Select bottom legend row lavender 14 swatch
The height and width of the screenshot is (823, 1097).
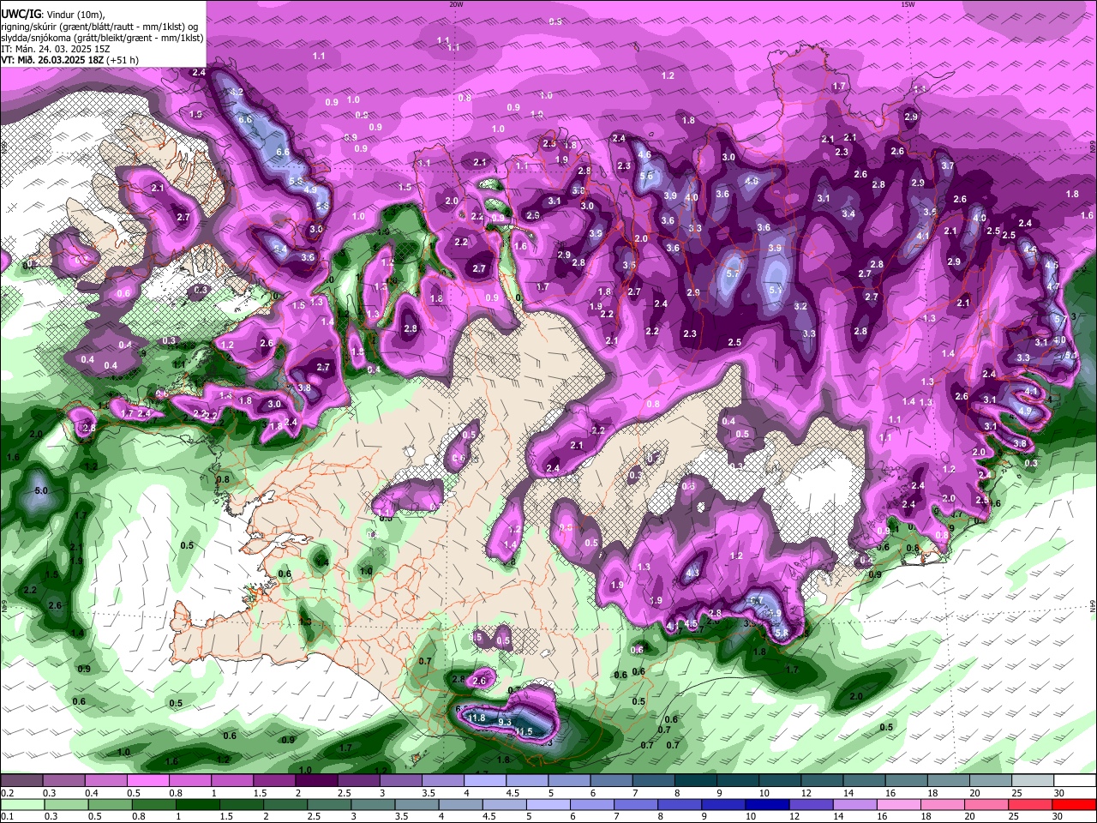[x=855, y=804]
